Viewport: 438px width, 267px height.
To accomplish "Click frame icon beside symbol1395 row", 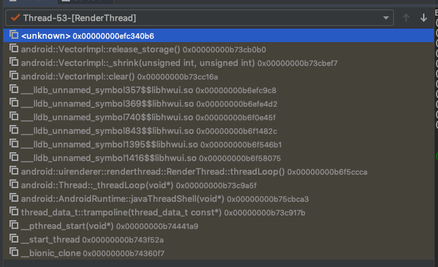I will coord(14,143).
